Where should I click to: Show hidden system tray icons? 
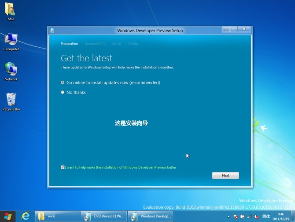[229, 217]
